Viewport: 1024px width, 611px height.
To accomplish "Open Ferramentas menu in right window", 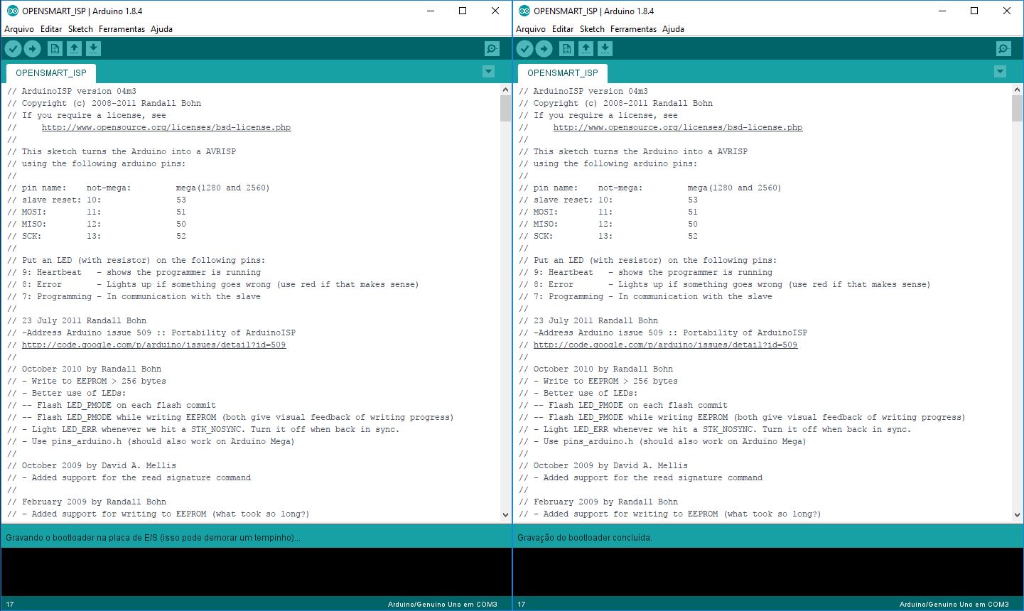I will (633, 29).
